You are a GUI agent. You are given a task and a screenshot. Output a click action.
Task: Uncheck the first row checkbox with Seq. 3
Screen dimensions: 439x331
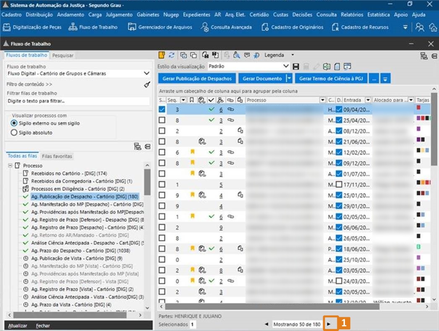tap(162, 109)
